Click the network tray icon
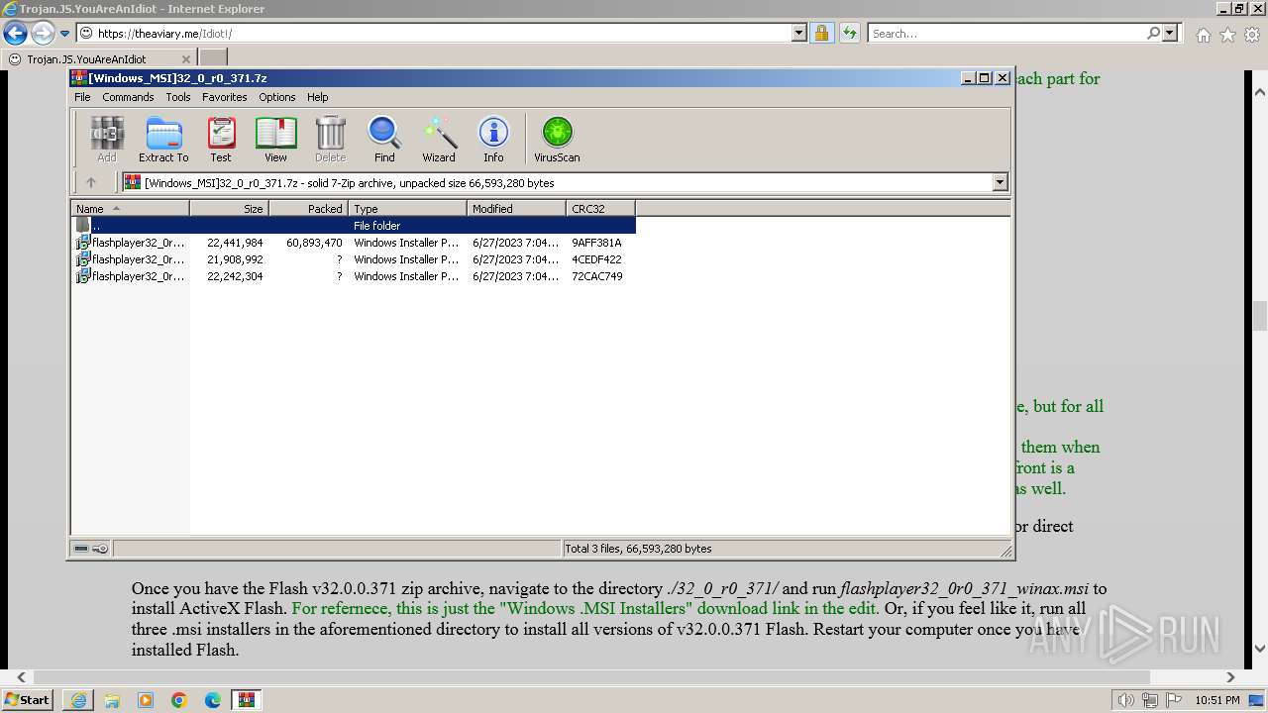 1150,700
